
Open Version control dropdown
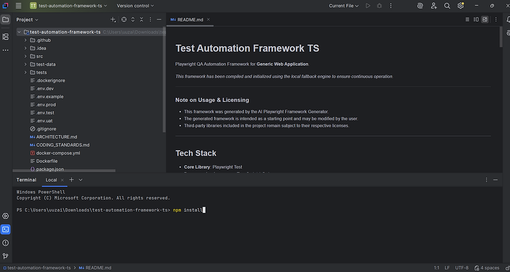point(135,6)
